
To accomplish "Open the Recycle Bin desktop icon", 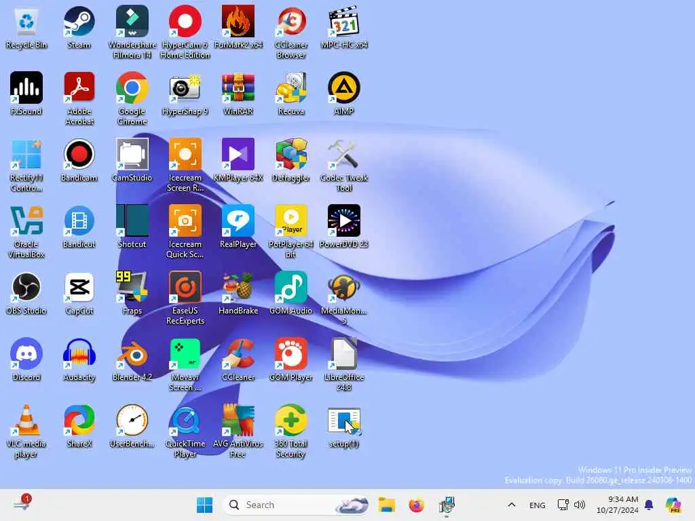I will coord(26,28).
